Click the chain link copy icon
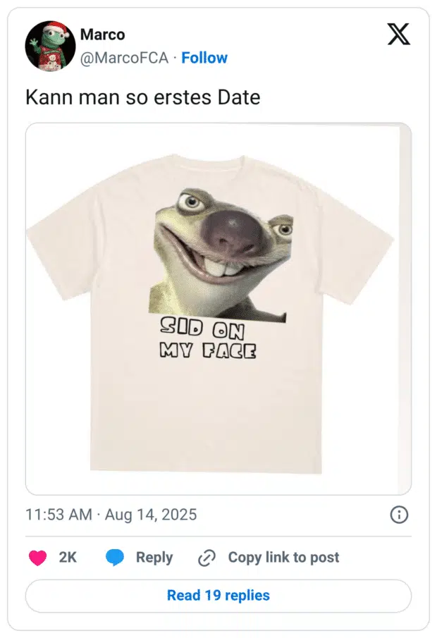 (207, 558)
